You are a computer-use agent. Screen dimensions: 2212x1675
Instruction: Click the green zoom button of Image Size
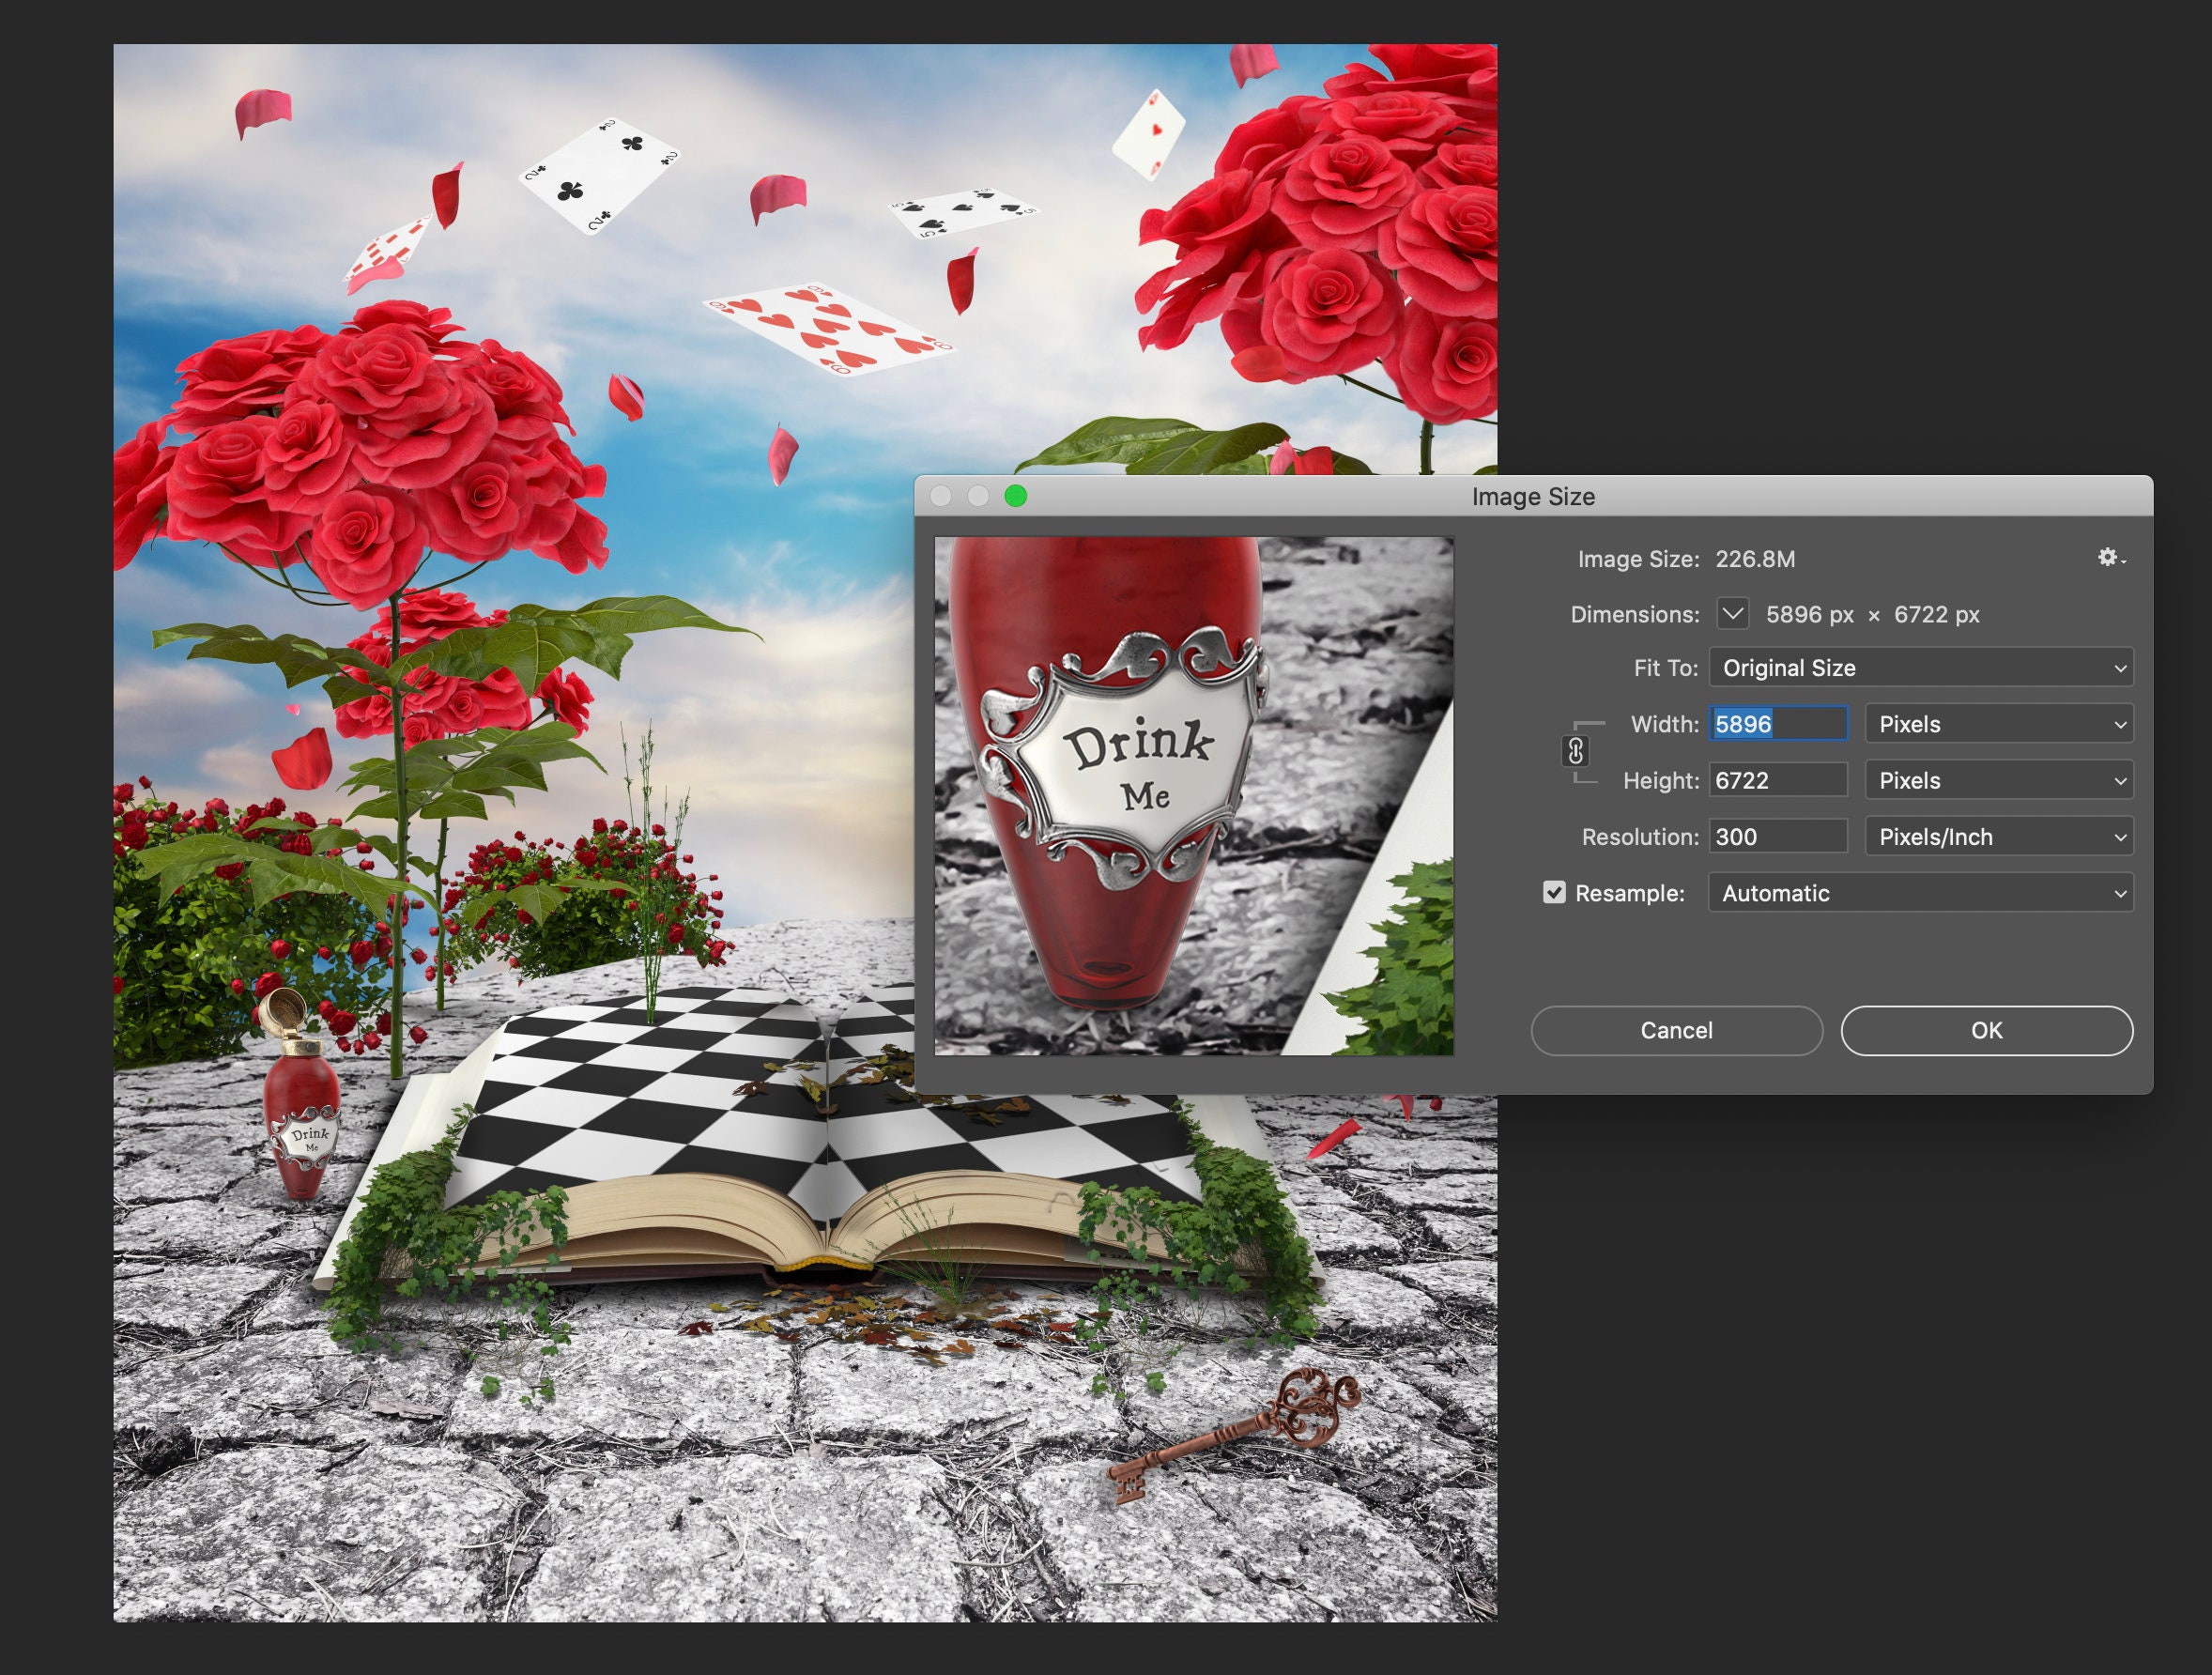click(1015, 496)
